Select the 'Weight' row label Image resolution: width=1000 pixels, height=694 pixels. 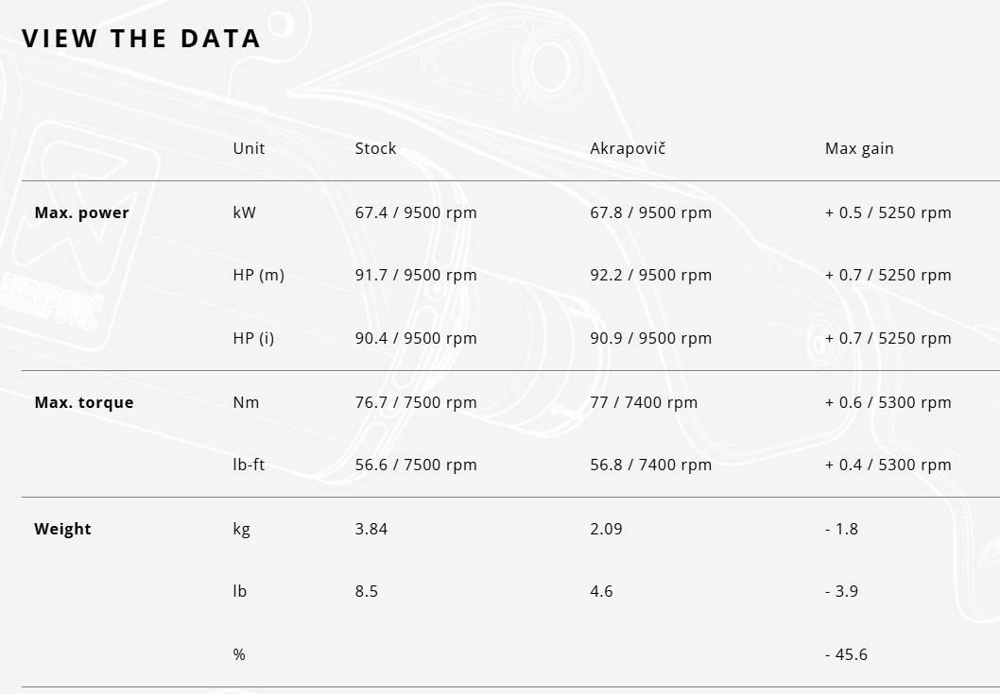[62, 529]
